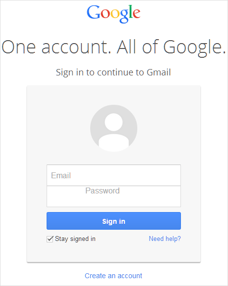Viewport: 228px width, 286px height.
Task: Click the Email placeholder text
Action: click(x=61, y=175)
